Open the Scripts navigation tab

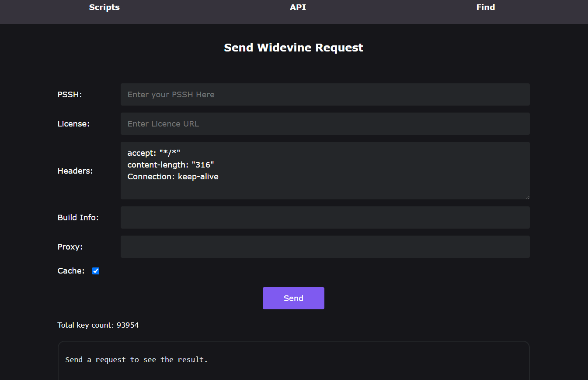coord(104,7)
